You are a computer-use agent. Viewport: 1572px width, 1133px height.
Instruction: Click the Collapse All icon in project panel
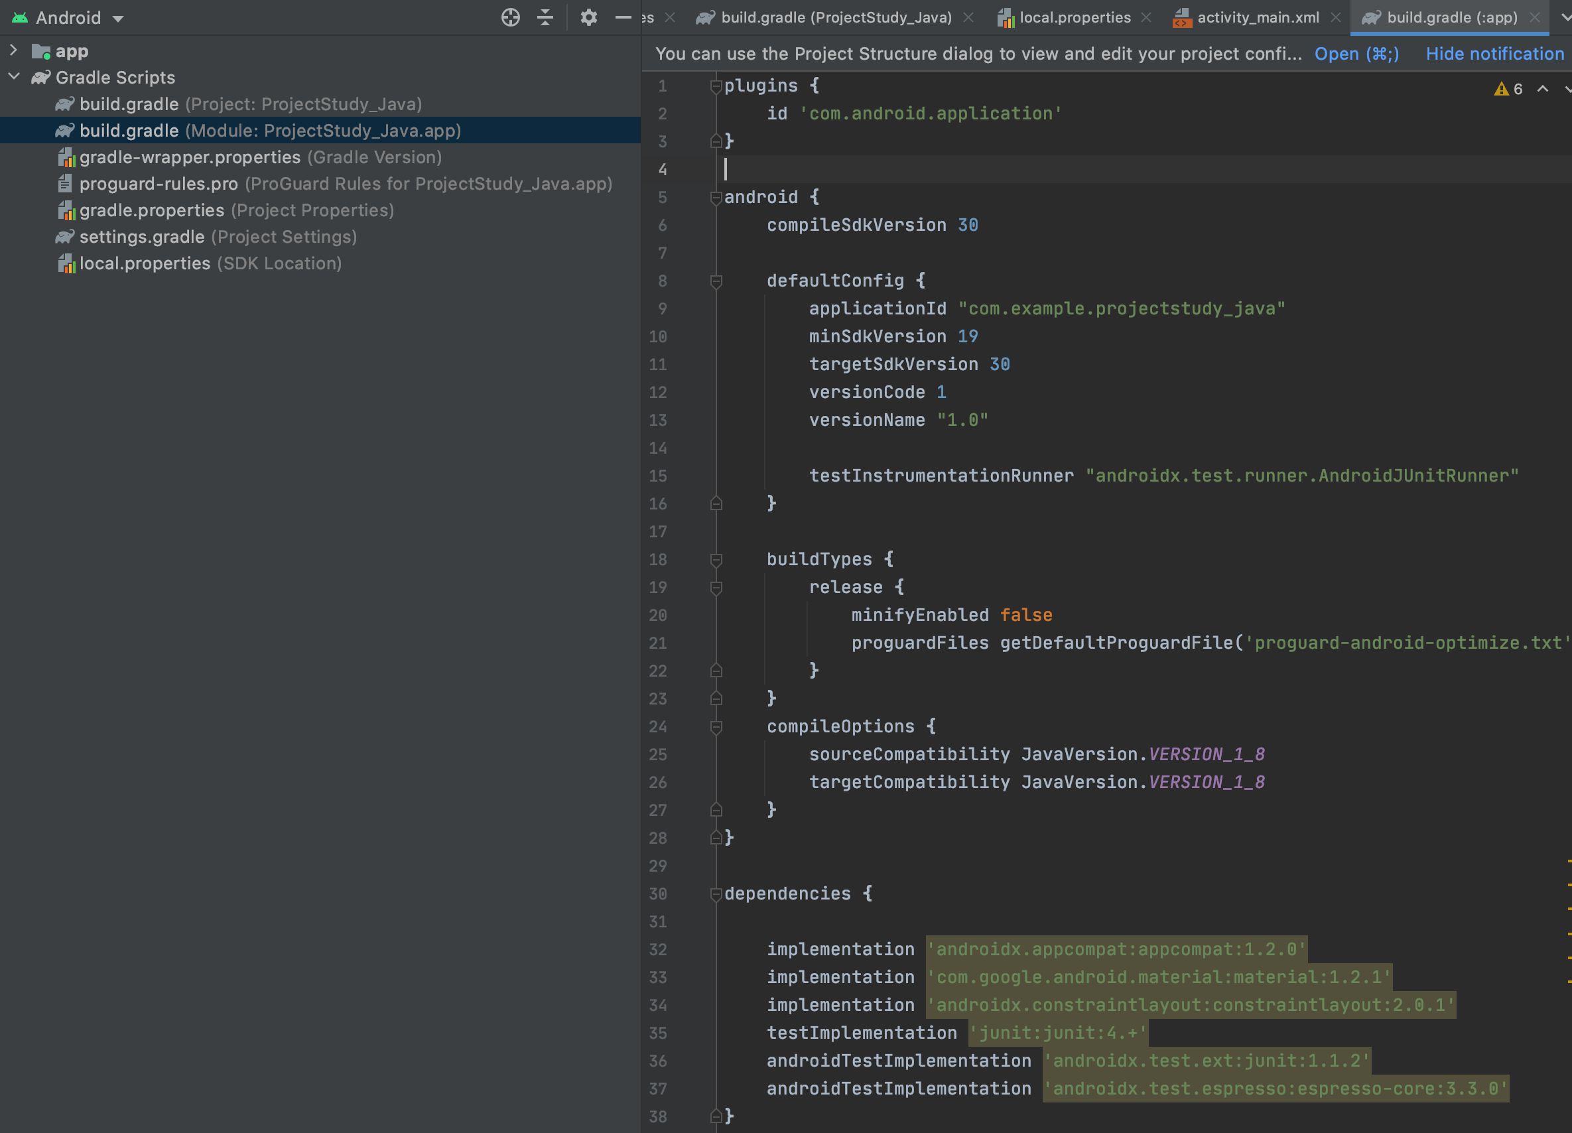[545, 17]
